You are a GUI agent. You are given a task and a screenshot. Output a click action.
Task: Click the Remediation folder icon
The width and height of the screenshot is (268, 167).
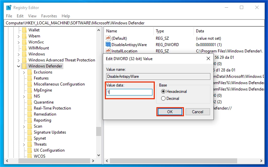(x=30, y=114)
